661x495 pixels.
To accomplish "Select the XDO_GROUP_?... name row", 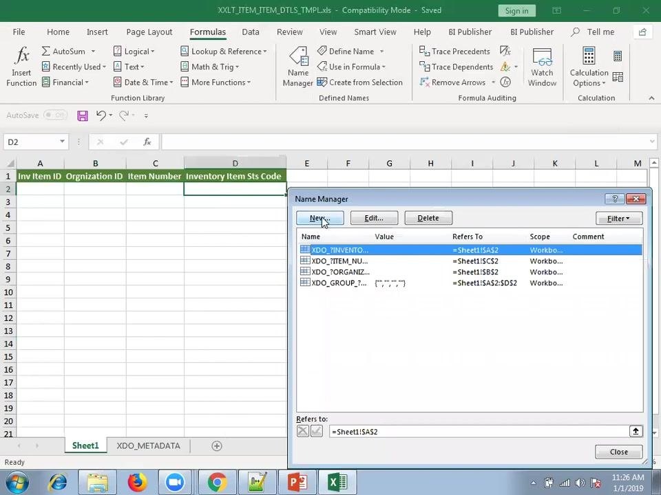I will pos(470,283).
